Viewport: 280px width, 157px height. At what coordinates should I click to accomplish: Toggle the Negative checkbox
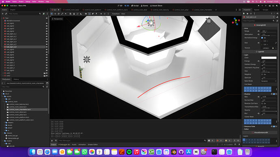point(262,74)
